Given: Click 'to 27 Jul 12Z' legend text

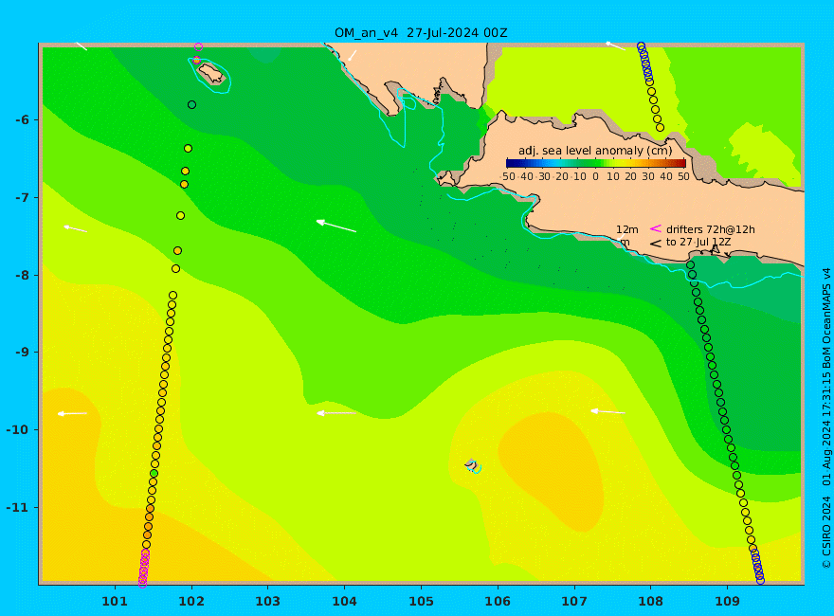Looking at the screenshot, I should pos(698,242).
